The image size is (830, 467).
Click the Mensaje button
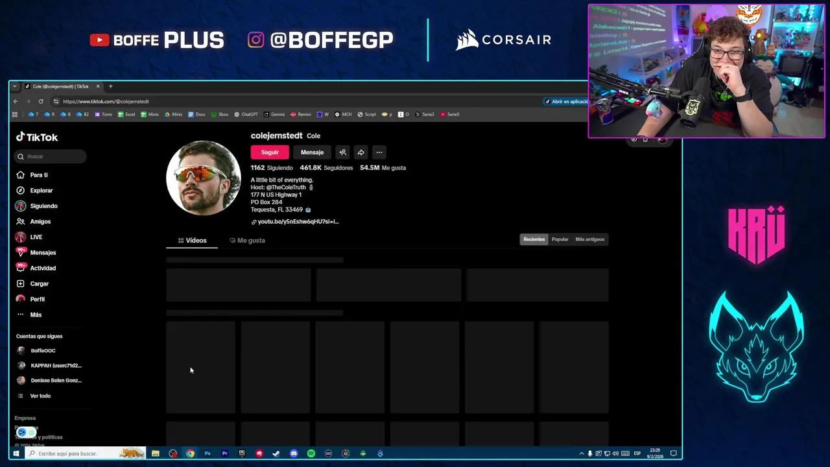312,152
